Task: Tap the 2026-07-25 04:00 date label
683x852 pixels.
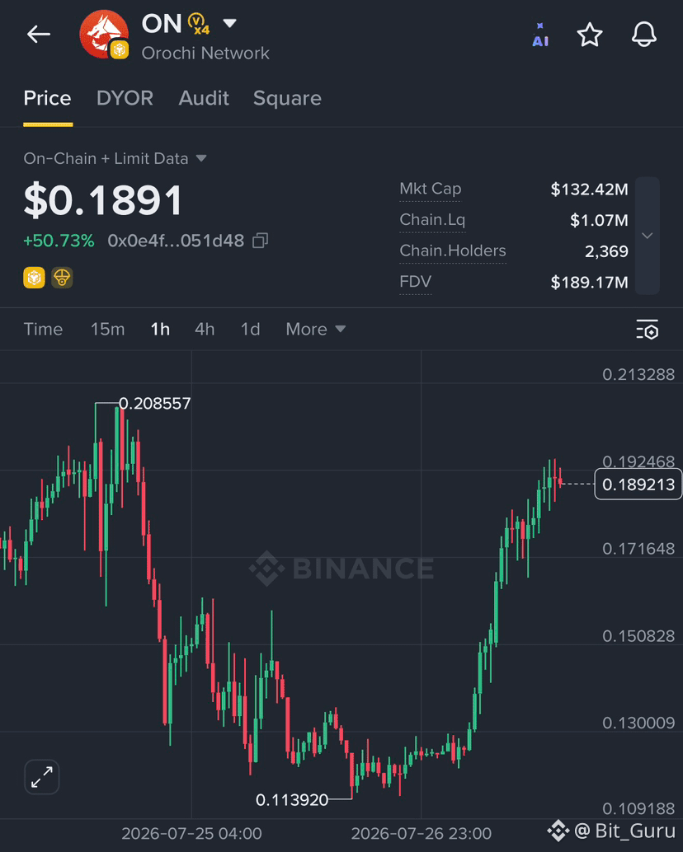Action: point(191,833)
